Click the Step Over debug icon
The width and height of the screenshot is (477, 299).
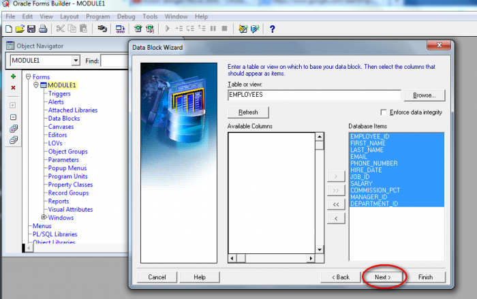pyautogui.click(x=190, y=29)
